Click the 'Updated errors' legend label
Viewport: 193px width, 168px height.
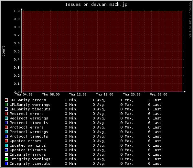(x=26, y=141)
